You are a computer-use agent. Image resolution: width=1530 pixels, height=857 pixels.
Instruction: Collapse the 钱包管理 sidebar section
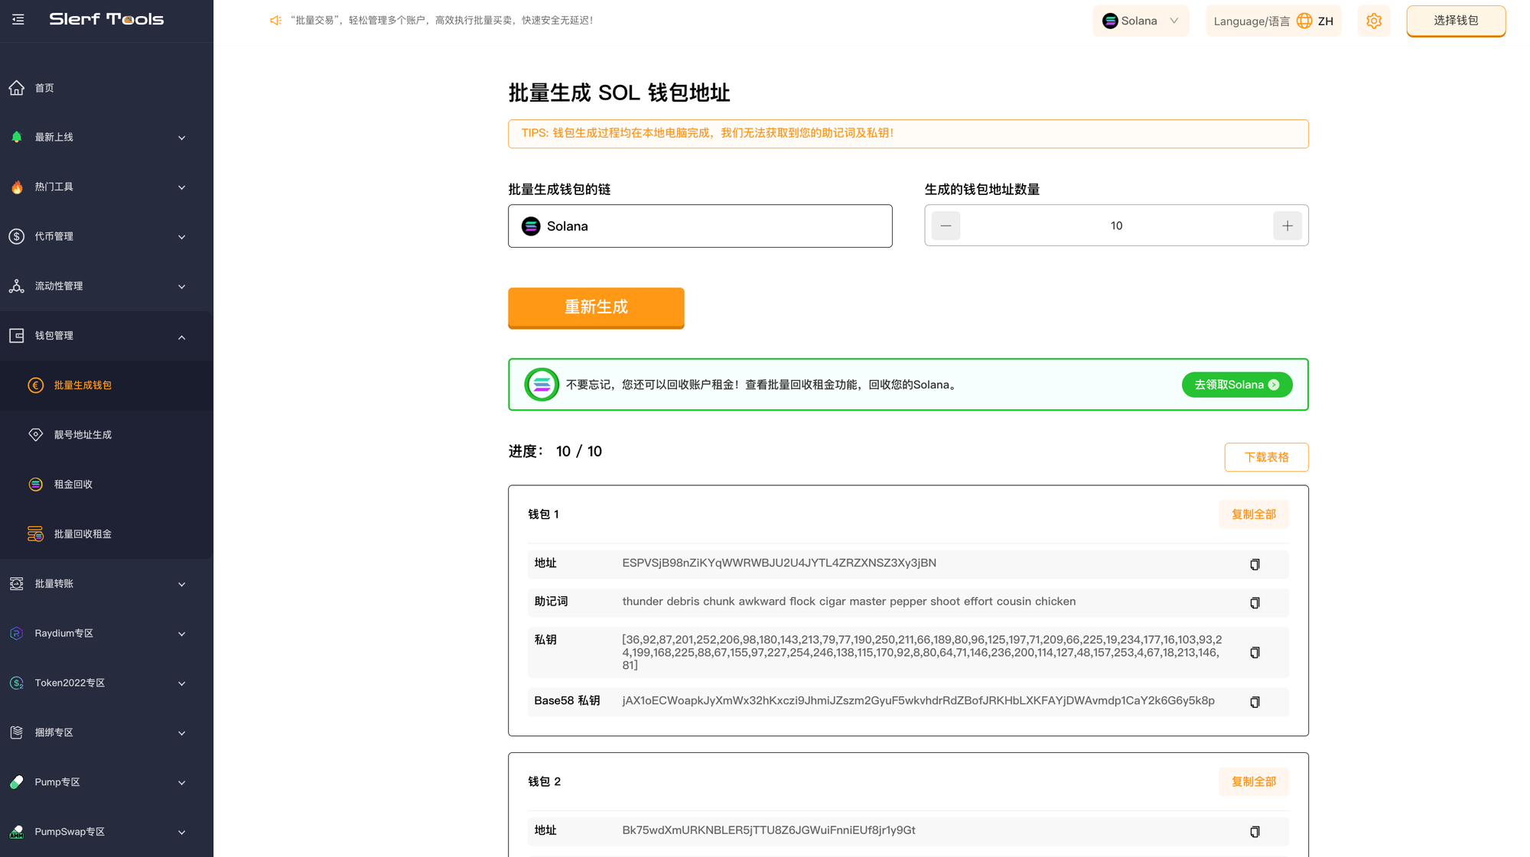point(106,336)
